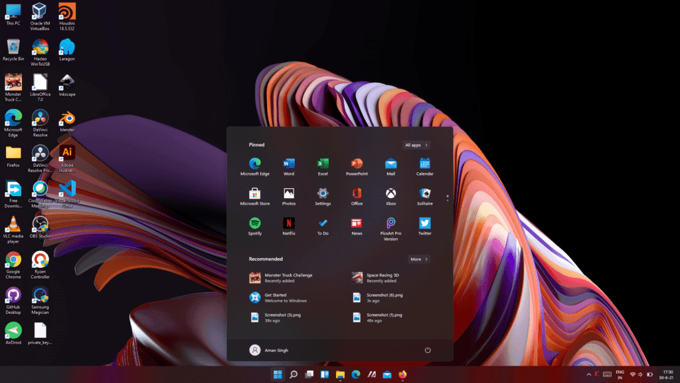Open taskbar Search magnifier
The image size is (680, 383).
point(294,374)
